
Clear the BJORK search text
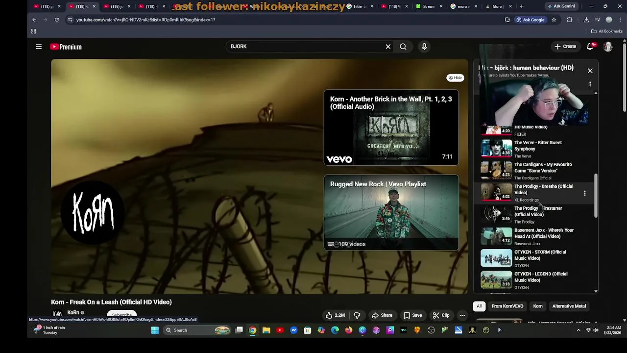(x=388, y=47)
